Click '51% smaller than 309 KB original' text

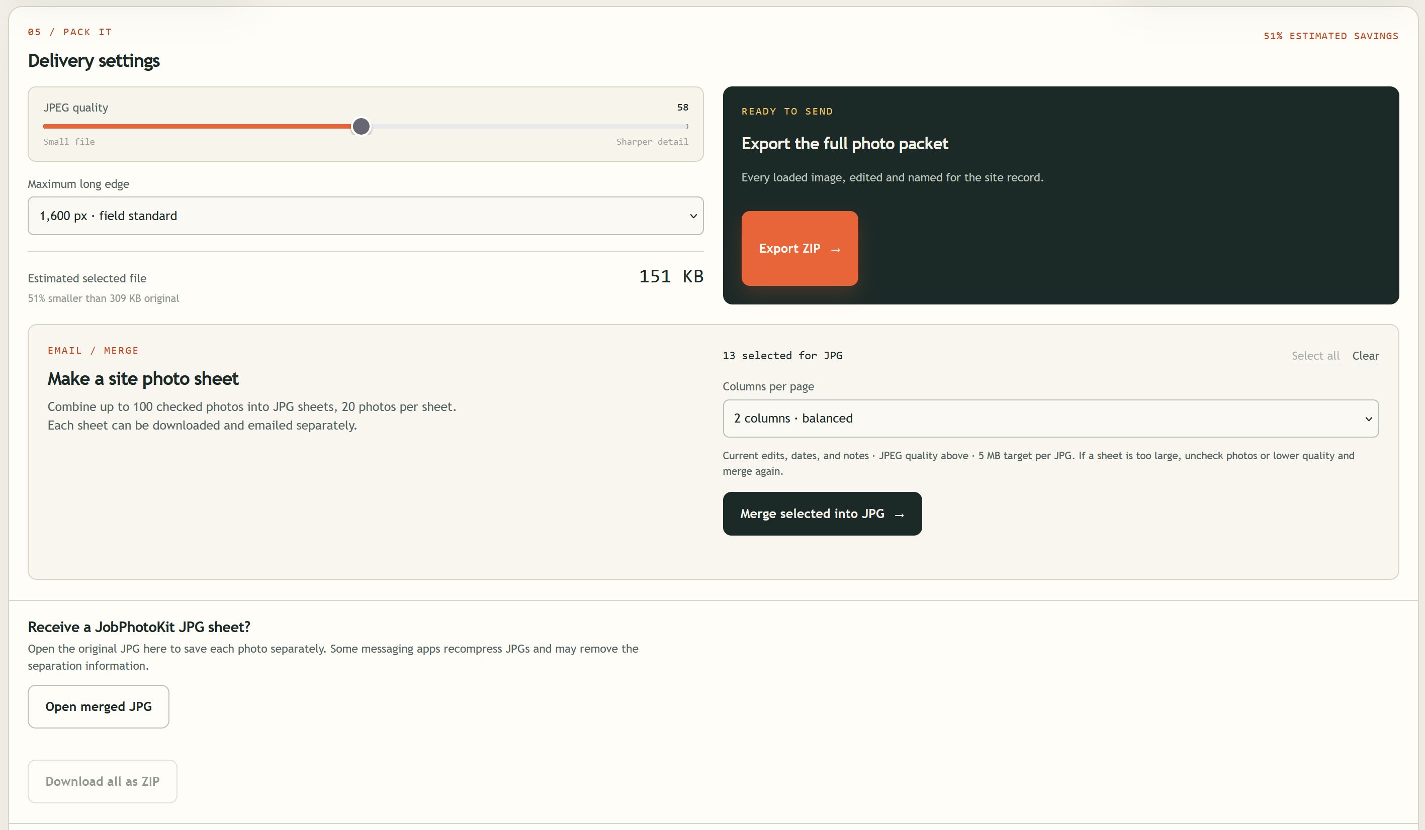tap(104, 298)
